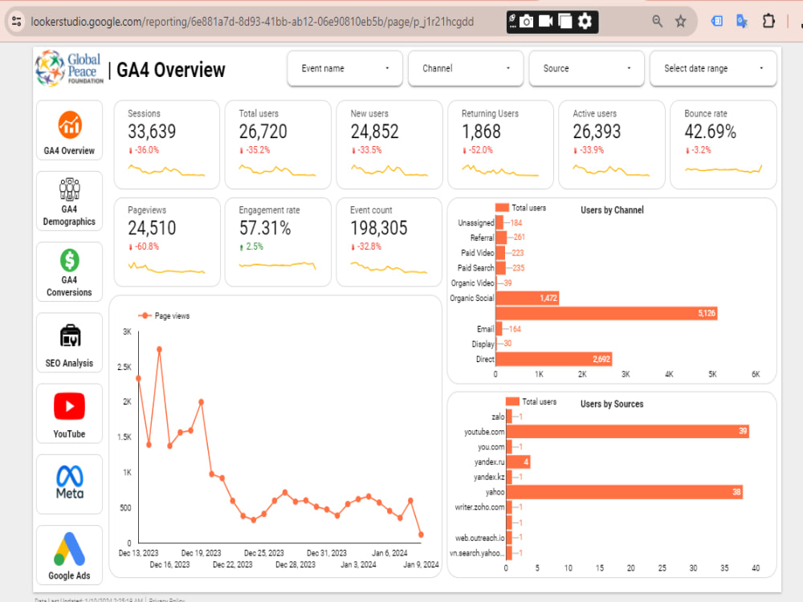Click the yahoo bar showing 38
Viewport: 803px width, 602px height.
pos(624,492)
